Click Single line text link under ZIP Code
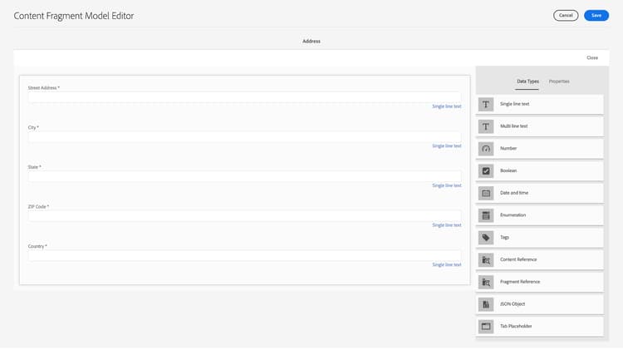Image resolution: width=623 pixels, height=350 pixels. point(447,225)
